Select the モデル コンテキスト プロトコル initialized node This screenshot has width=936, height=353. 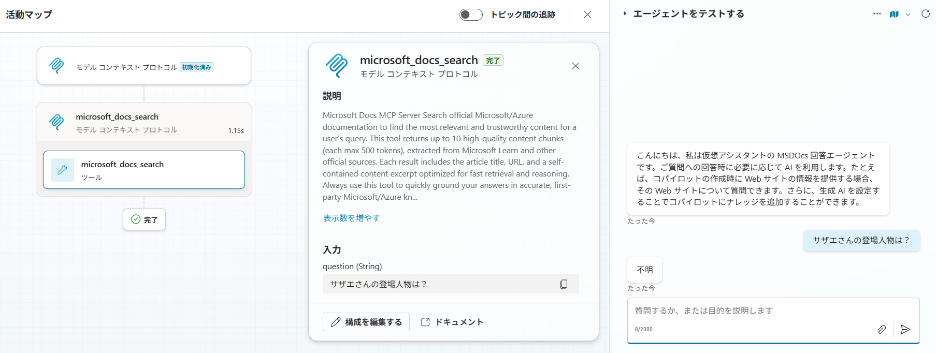point(144,66)
